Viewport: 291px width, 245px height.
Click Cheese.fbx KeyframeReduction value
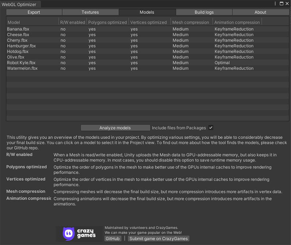click(x=234, y=35)
